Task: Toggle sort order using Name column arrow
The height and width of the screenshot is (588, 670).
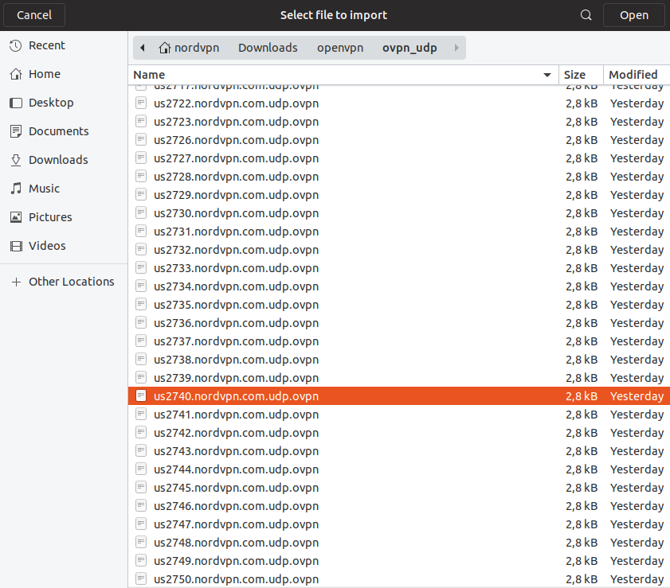Action: click(547, 75)
